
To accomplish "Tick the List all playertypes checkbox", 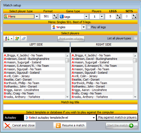I will [x=135, y=38].
